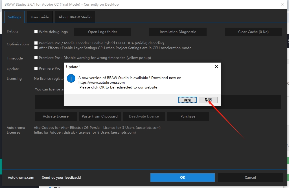Enable hybrid CPU-CUDA decoding checkbox
This screenshot has height=188, width=289.
pos(36,43)
